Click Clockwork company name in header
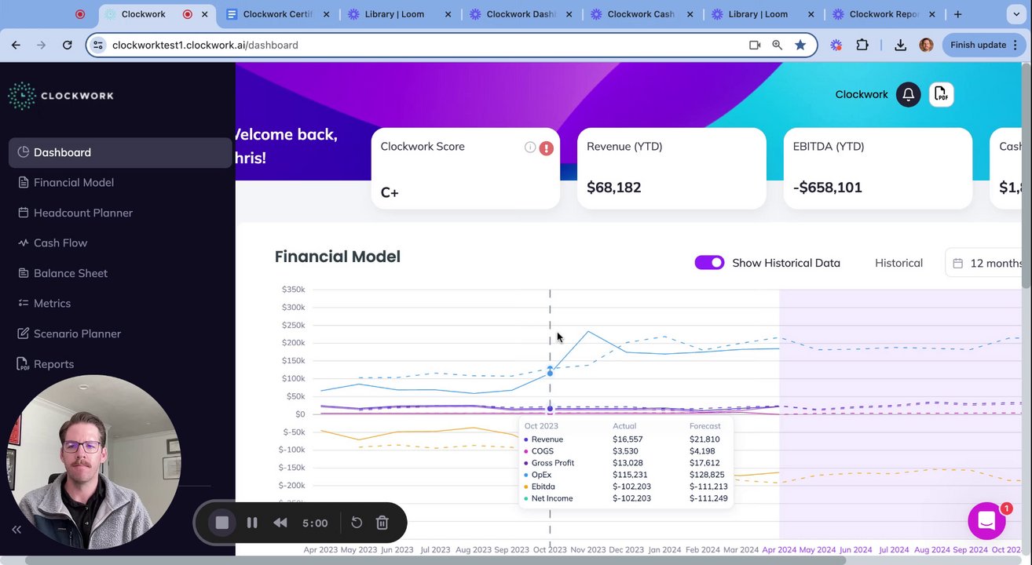The height and width of the screenshot is (565, 1032). pyautogui.click(x=862, y=94)
